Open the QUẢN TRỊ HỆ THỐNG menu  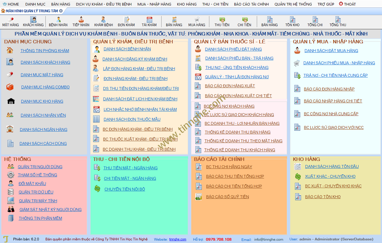click(293, 4)
